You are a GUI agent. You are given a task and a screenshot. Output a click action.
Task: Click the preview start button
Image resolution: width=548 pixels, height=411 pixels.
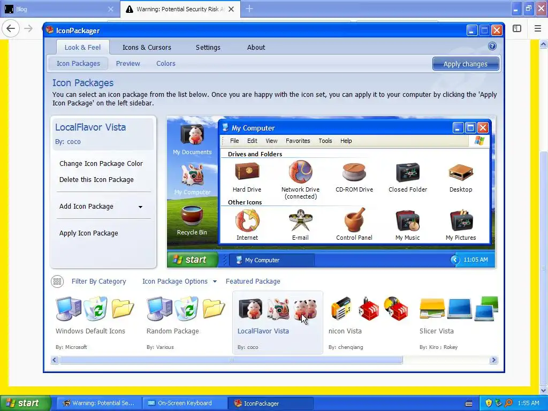coord(192,260)
